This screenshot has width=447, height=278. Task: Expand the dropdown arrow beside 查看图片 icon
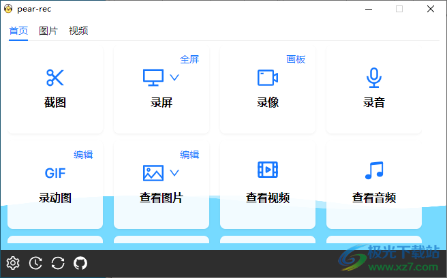point(174,173)
